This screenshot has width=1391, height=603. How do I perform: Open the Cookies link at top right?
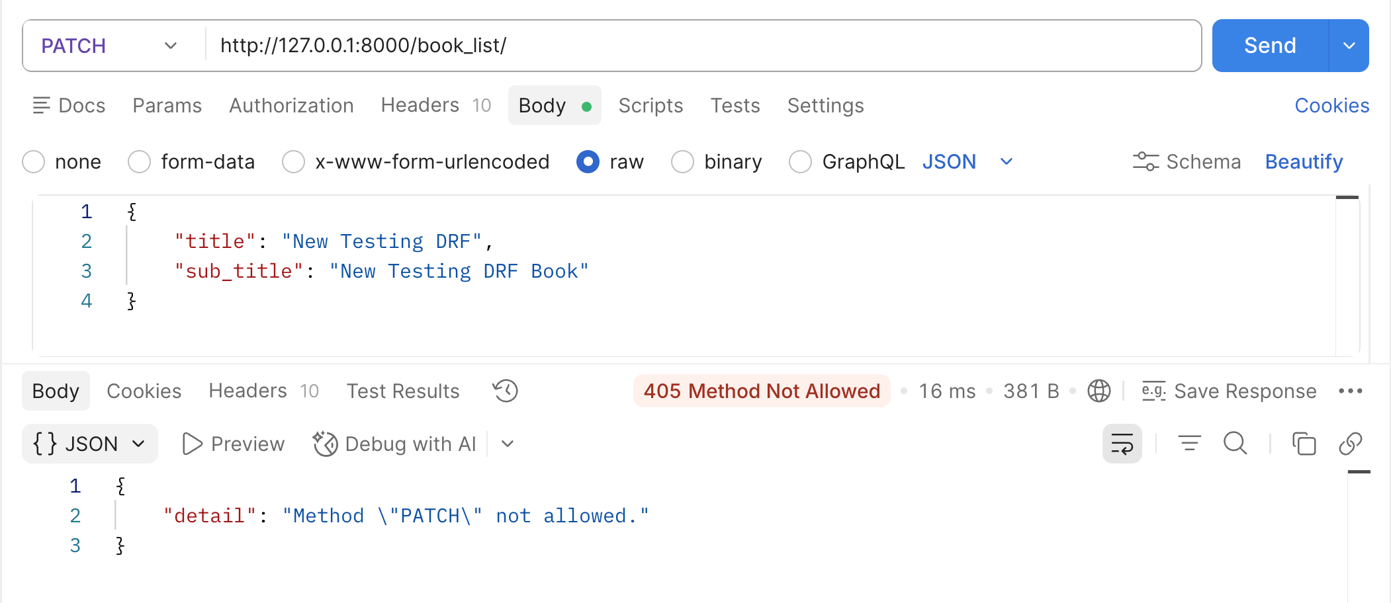point(1331,105)
